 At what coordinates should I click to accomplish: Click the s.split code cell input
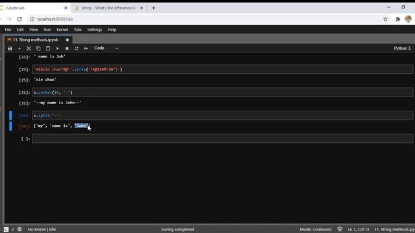(222, 115)
